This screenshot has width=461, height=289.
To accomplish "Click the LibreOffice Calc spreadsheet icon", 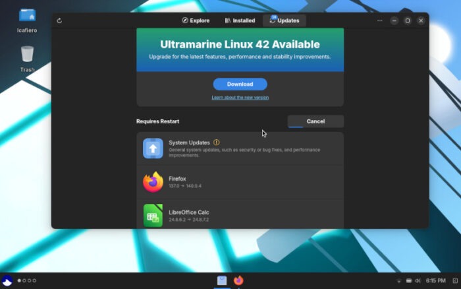I will coord(153,216).
